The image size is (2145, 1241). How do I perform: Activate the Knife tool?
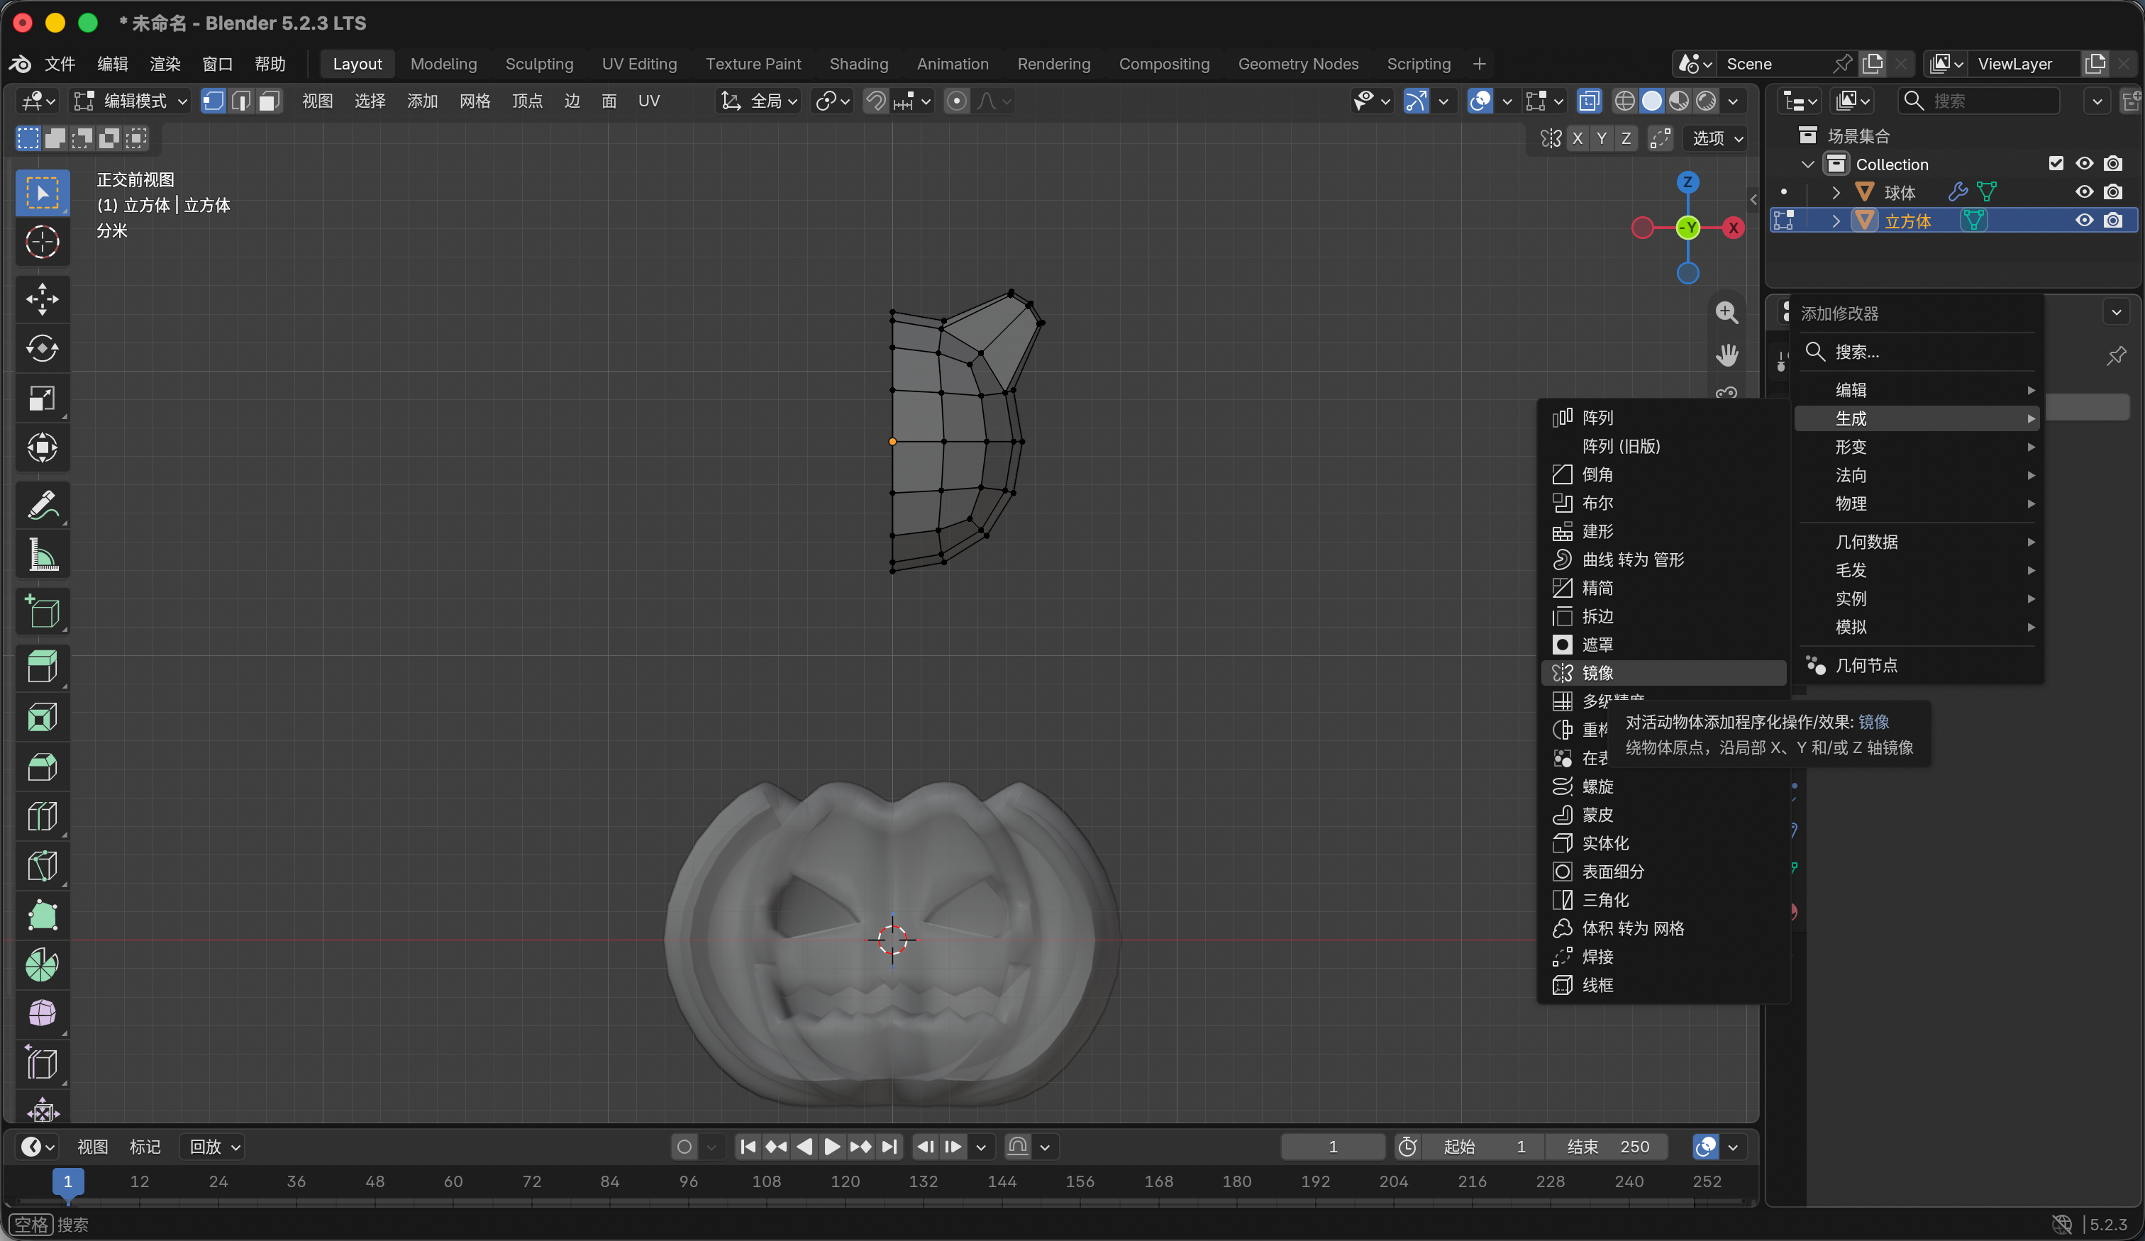(42, 867)
